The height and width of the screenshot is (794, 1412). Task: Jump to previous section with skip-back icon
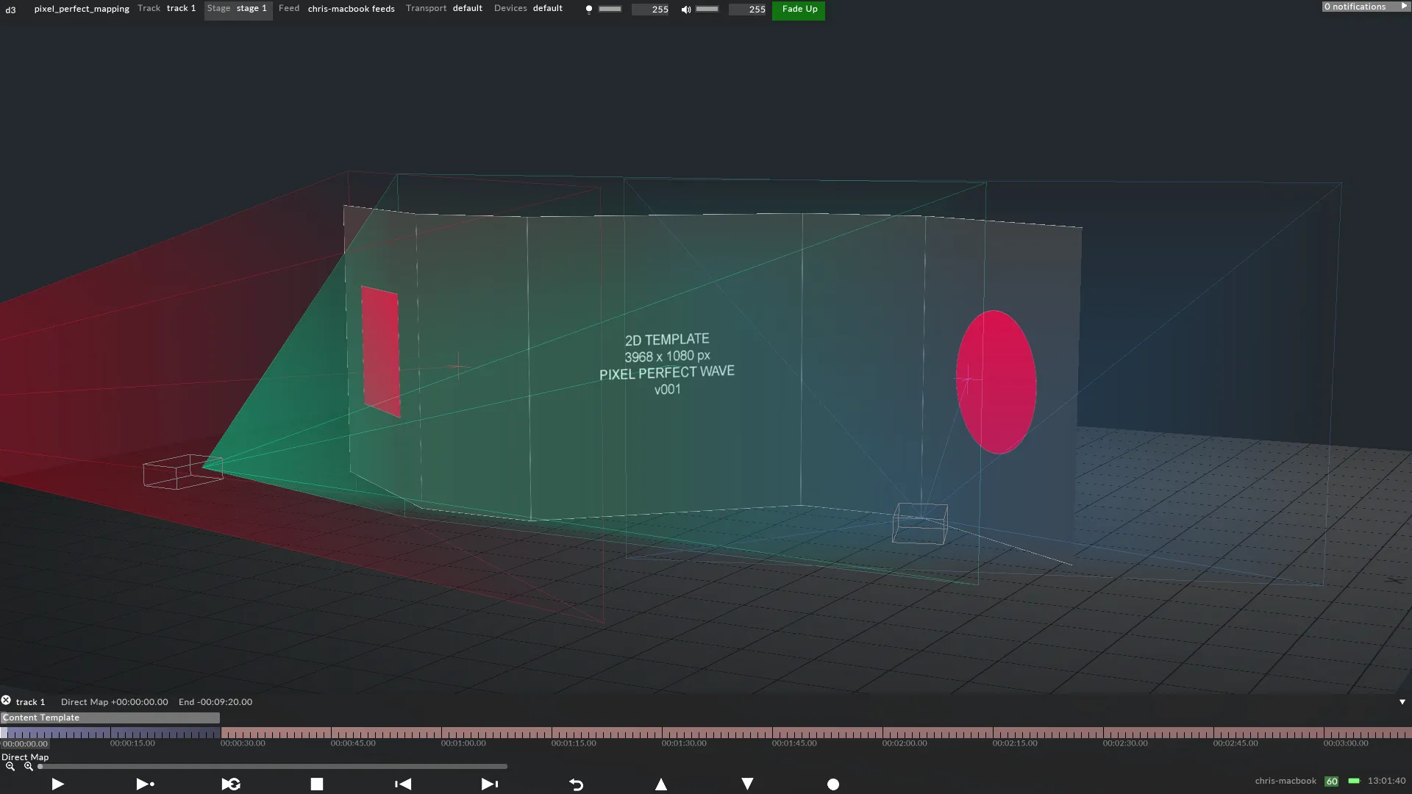point(402,784)
